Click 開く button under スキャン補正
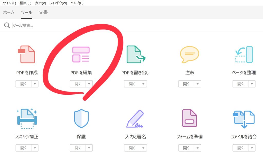Screen dimensions: 263x160 point(23,148)
